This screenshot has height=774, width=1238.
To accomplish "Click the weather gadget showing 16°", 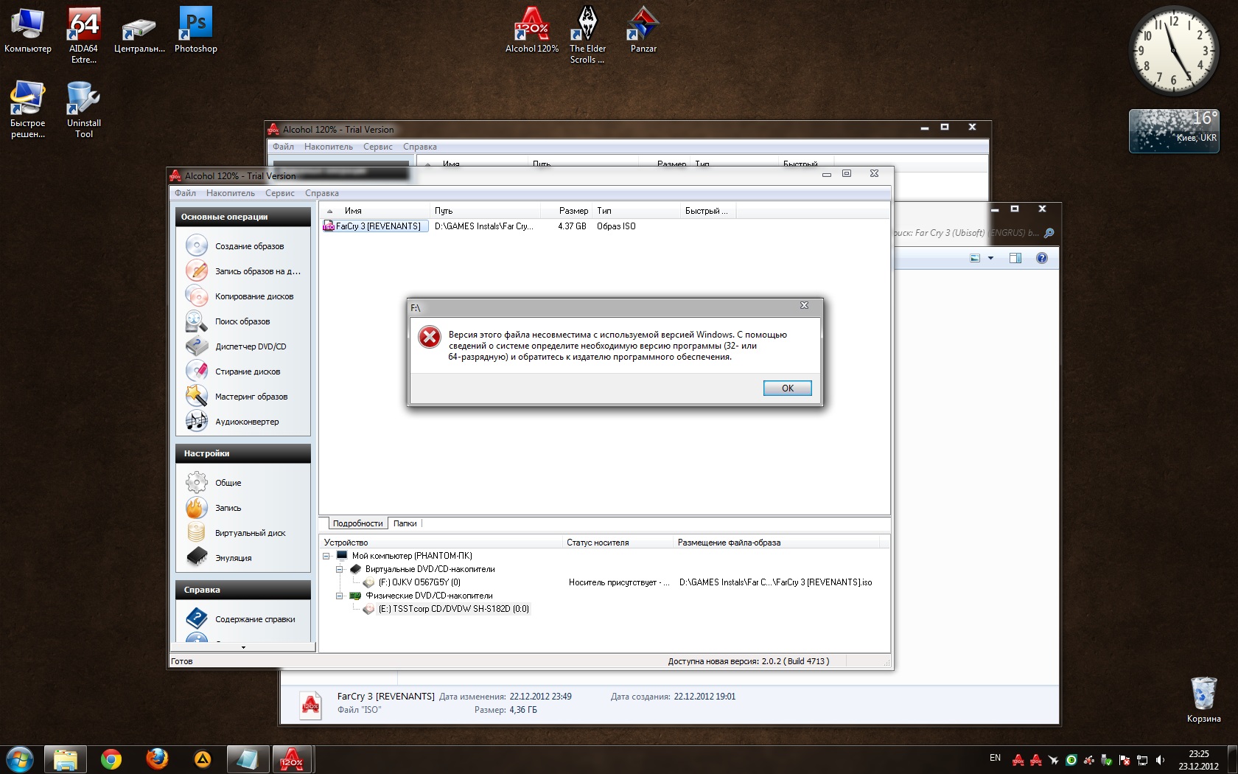I will pyautogui.click(x=1174, y=131).
